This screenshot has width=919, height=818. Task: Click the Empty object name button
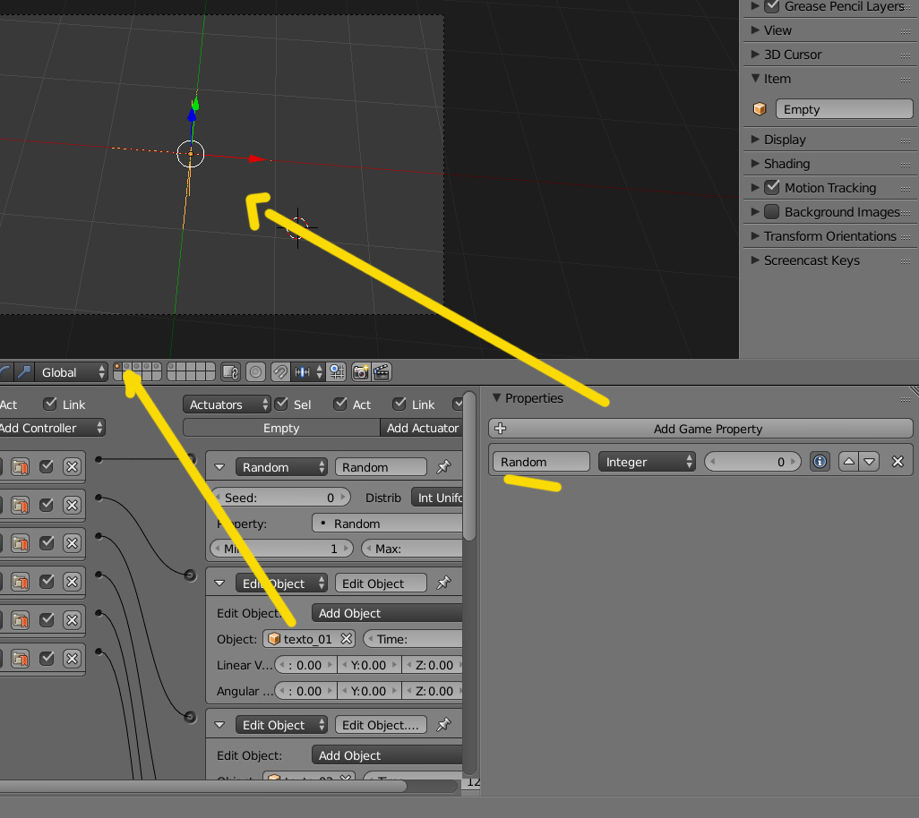(281, 428)
